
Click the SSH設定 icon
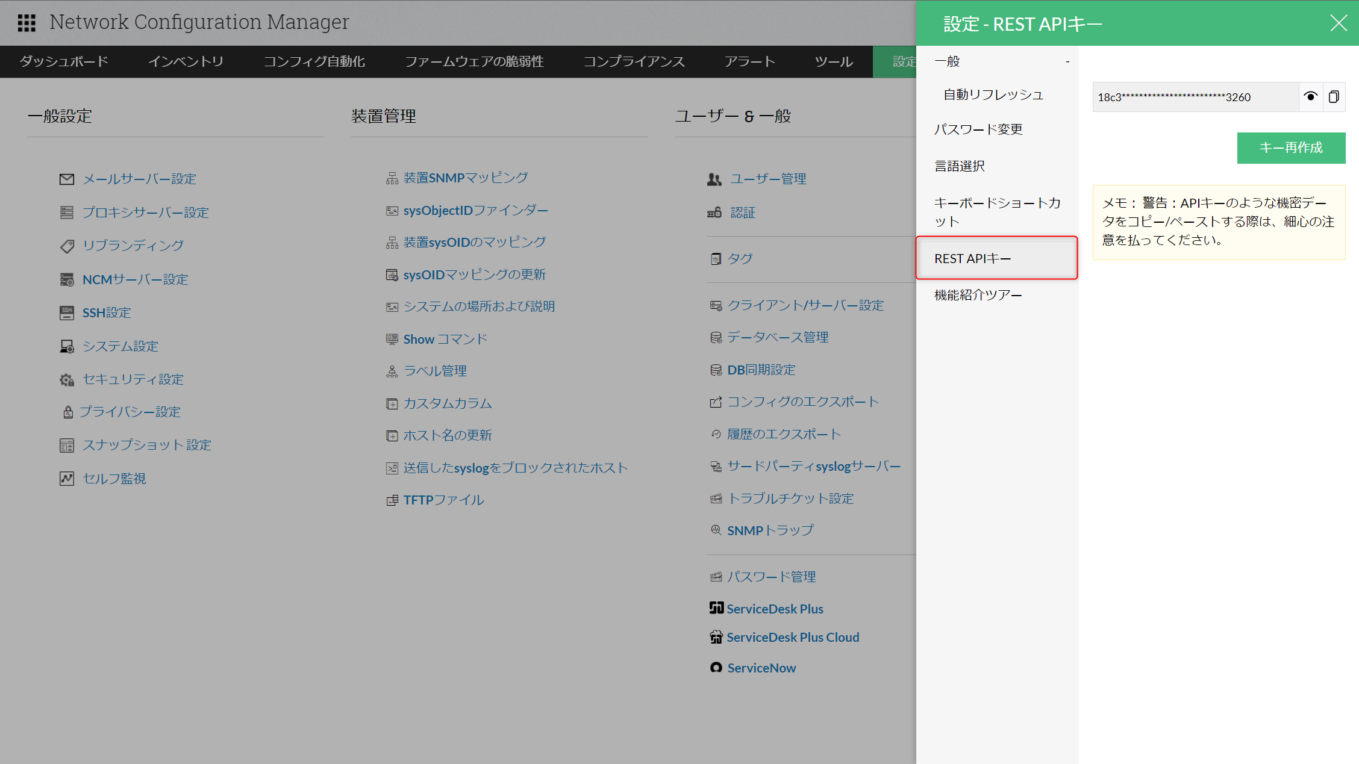coord(67,312)
